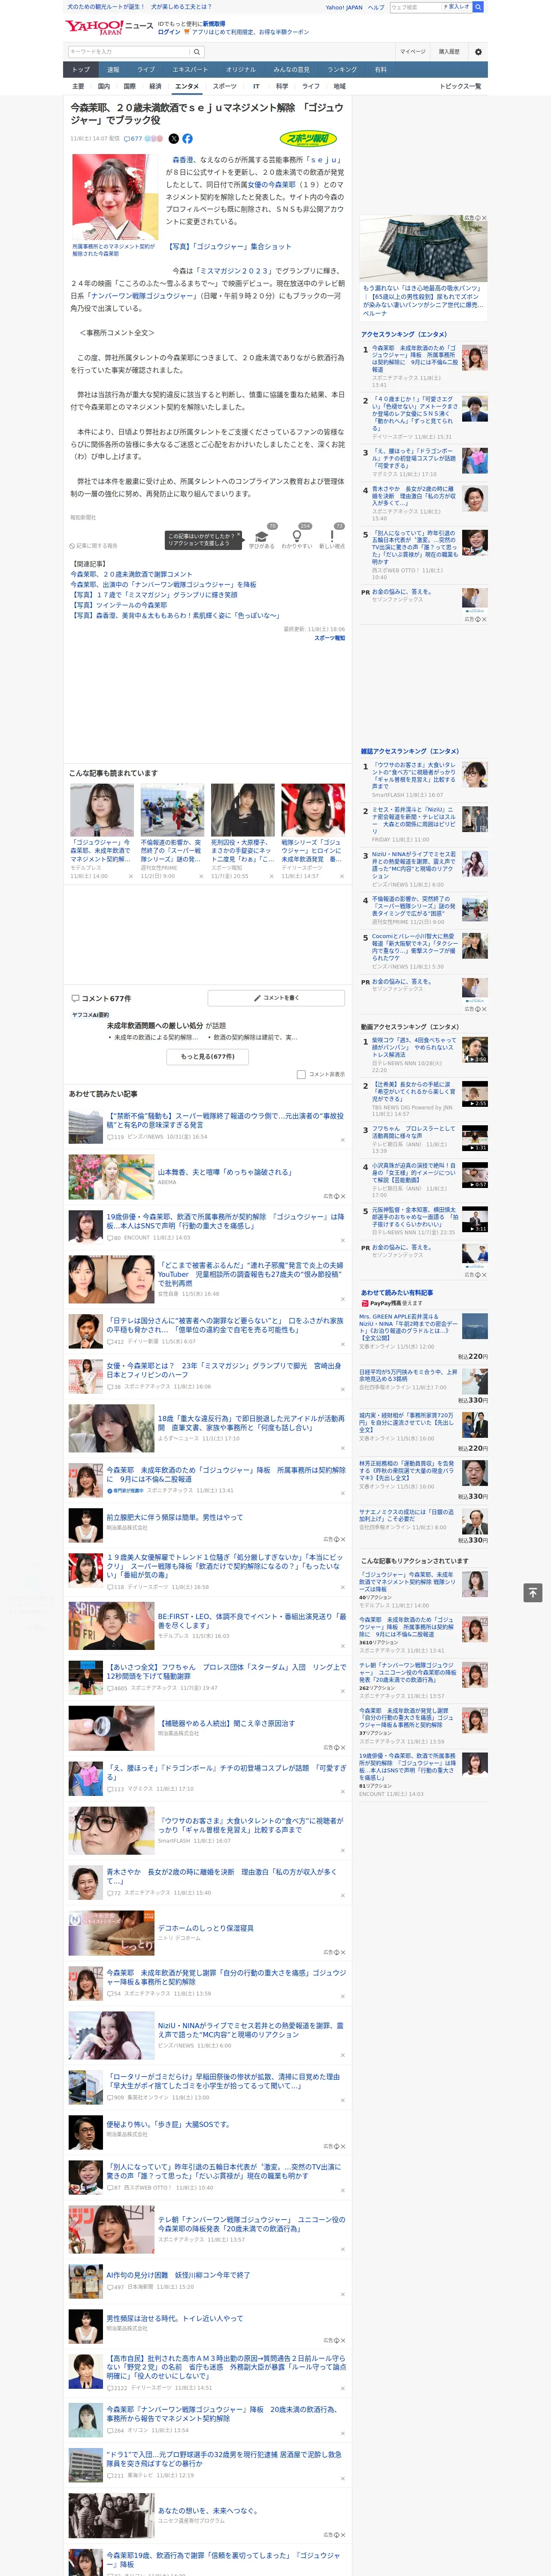Image resolution: width=551 pixels, height=2576 pixels.
Task: Share article on X (Twitter) icon
Action: coord(174,139)
